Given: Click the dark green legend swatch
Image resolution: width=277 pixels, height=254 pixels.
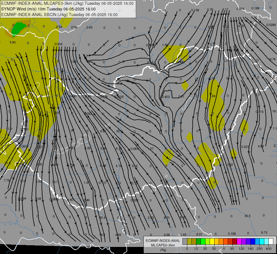Looking at the screenshot, I should point(199,241).
